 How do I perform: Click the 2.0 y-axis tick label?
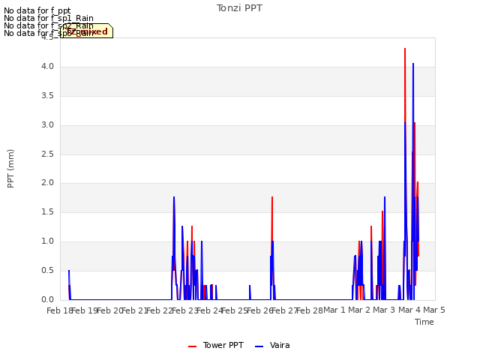click(x=47, y=183)
